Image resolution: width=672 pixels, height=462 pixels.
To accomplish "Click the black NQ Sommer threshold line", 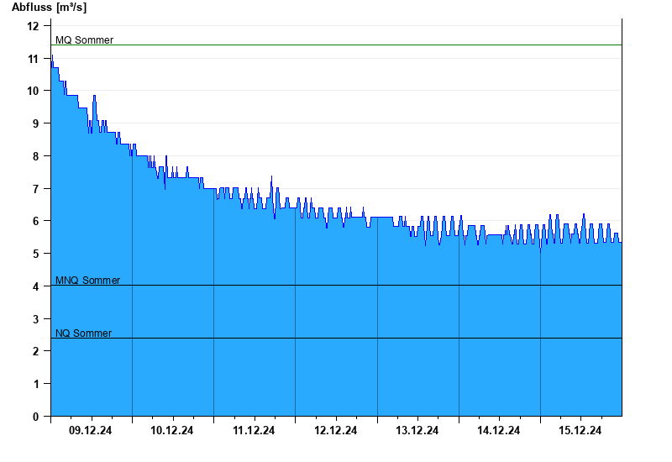I will 337,339.
